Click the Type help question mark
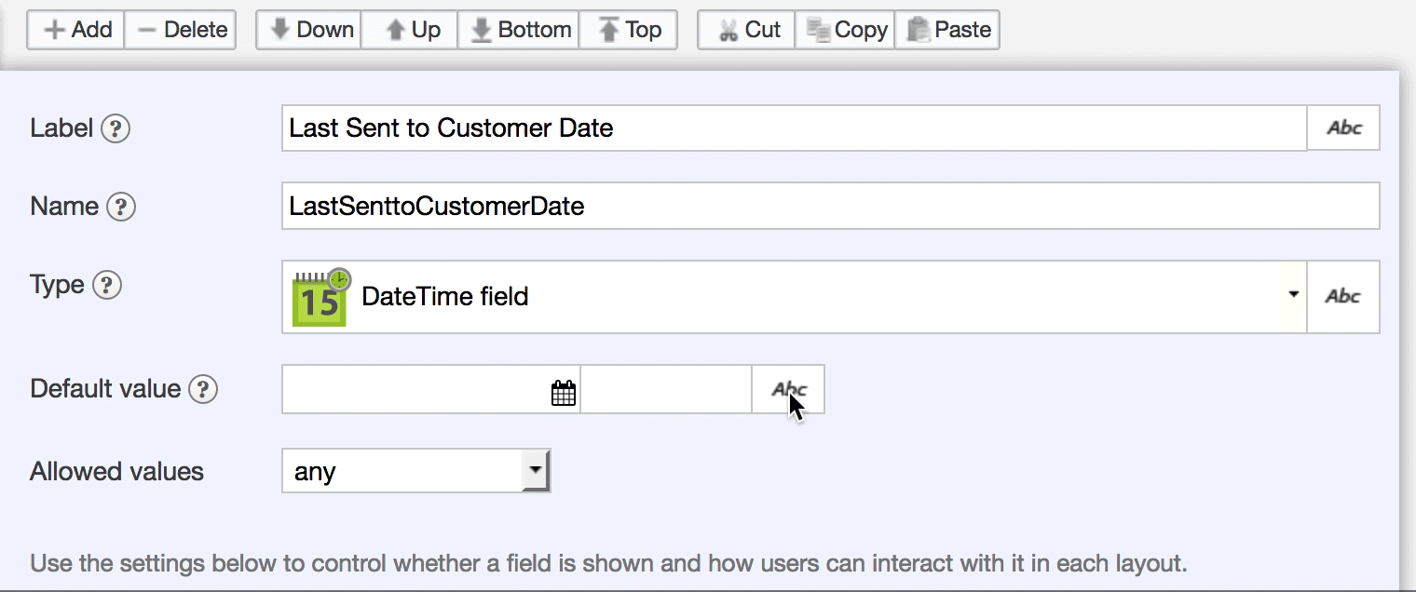 107,285
